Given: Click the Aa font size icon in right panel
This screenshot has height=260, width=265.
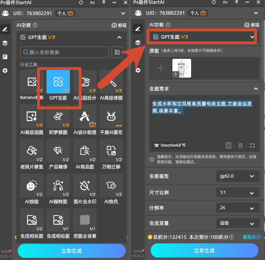Looking at the screenshot, I should pos(225,2).
